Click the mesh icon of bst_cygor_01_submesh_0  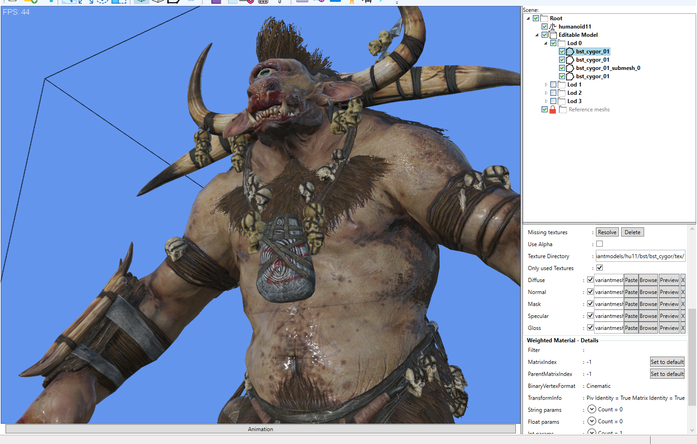pos(570,68)
